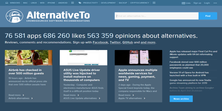222x111 pixels.
Task: Click the News archive button
Action: tap(181, 99)
